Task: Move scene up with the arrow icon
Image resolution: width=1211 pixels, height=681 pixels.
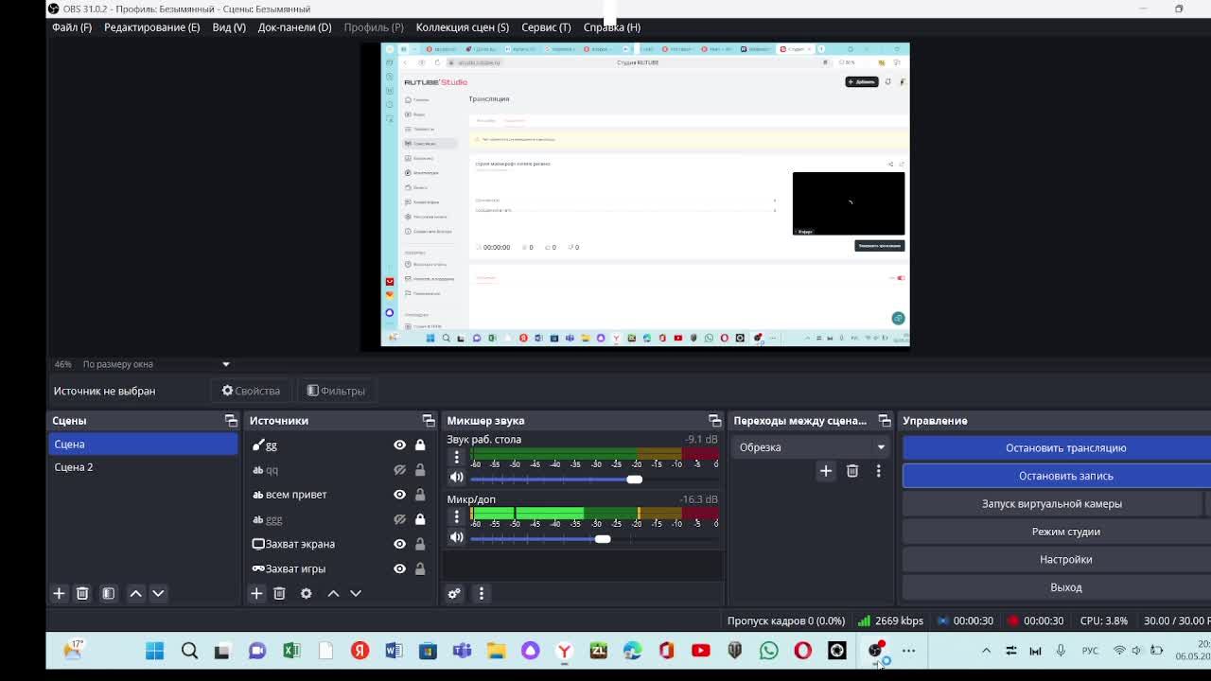Action: coord(135,593)
